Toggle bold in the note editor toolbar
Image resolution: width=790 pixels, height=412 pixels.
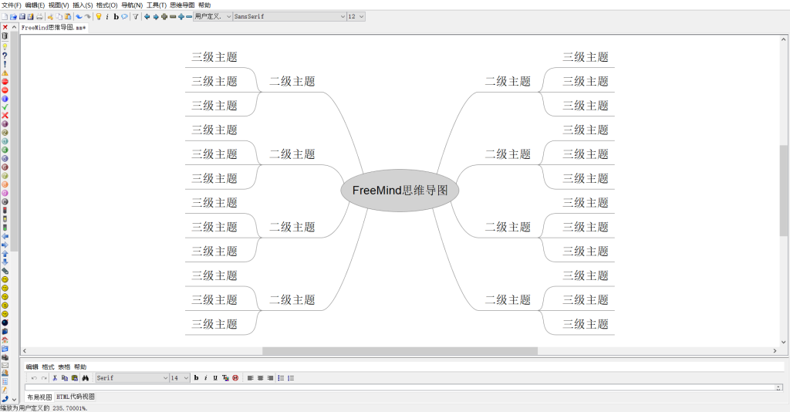196,378
